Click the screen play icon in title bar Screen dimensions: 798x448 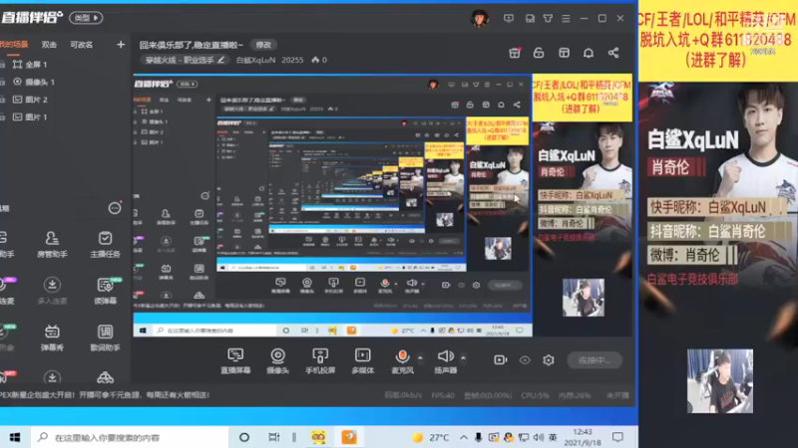(509, 18)
